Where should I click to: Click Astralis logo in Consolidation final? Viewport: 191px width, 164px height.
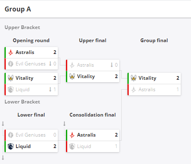[x=72, y=135]
